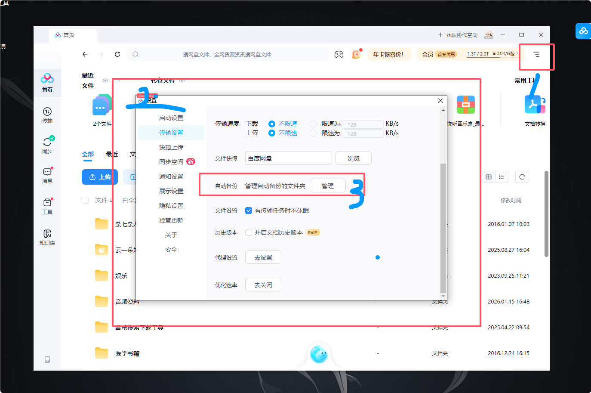Open the game controller icon

(339, 54)
